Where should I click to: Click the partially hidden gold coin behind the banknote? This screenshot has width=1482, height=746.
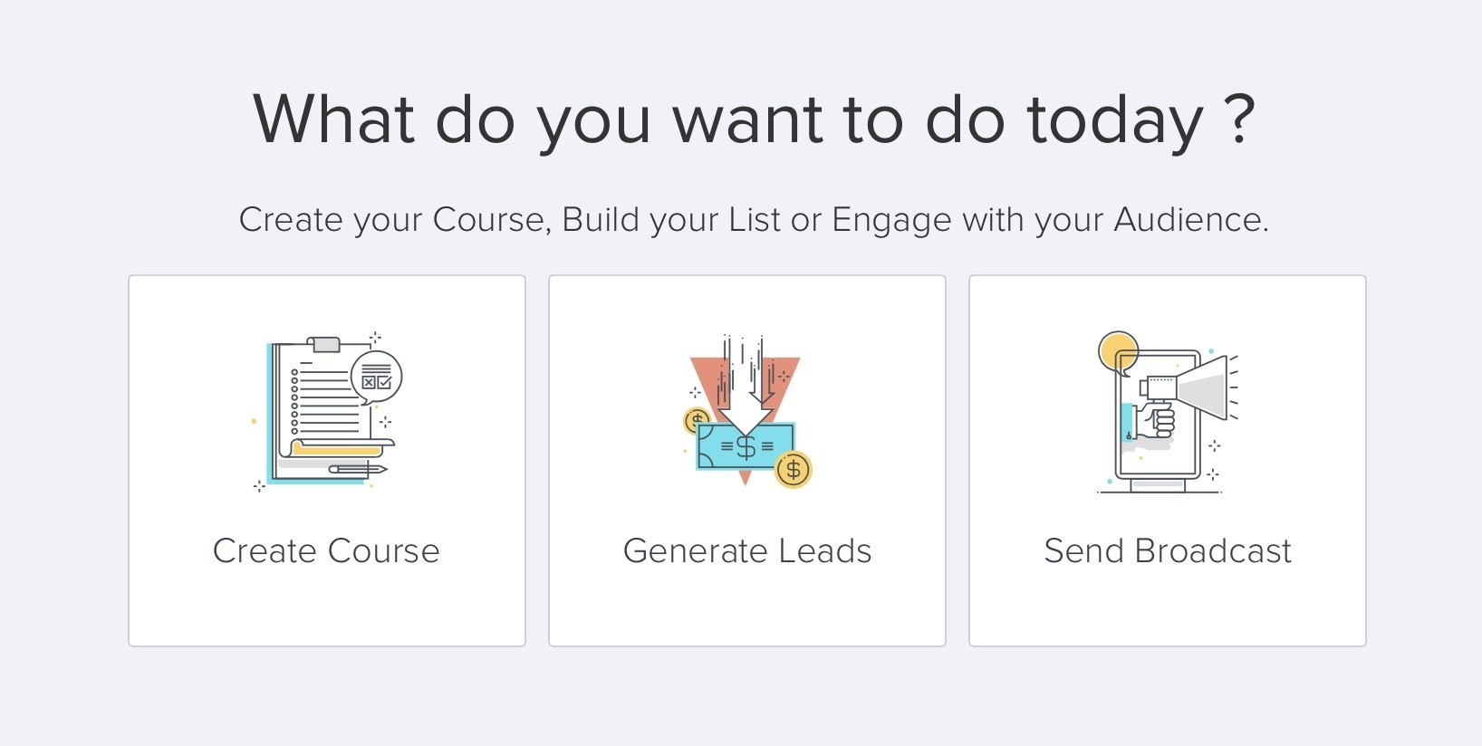click(695, 421)
